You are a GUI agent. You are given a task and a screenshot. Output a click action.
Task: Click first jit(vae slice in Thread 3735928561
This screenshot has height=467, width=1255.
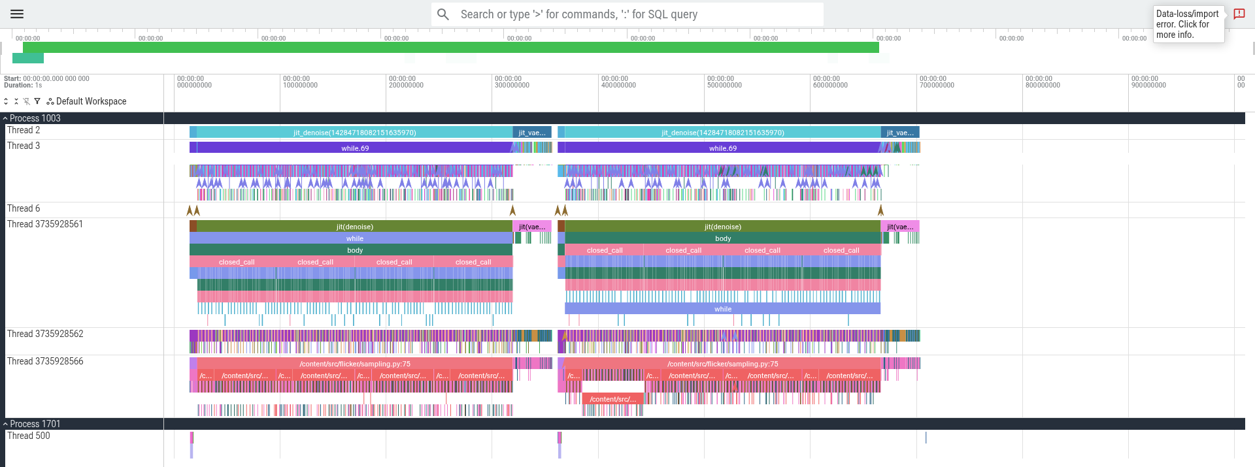click(532, 227)
